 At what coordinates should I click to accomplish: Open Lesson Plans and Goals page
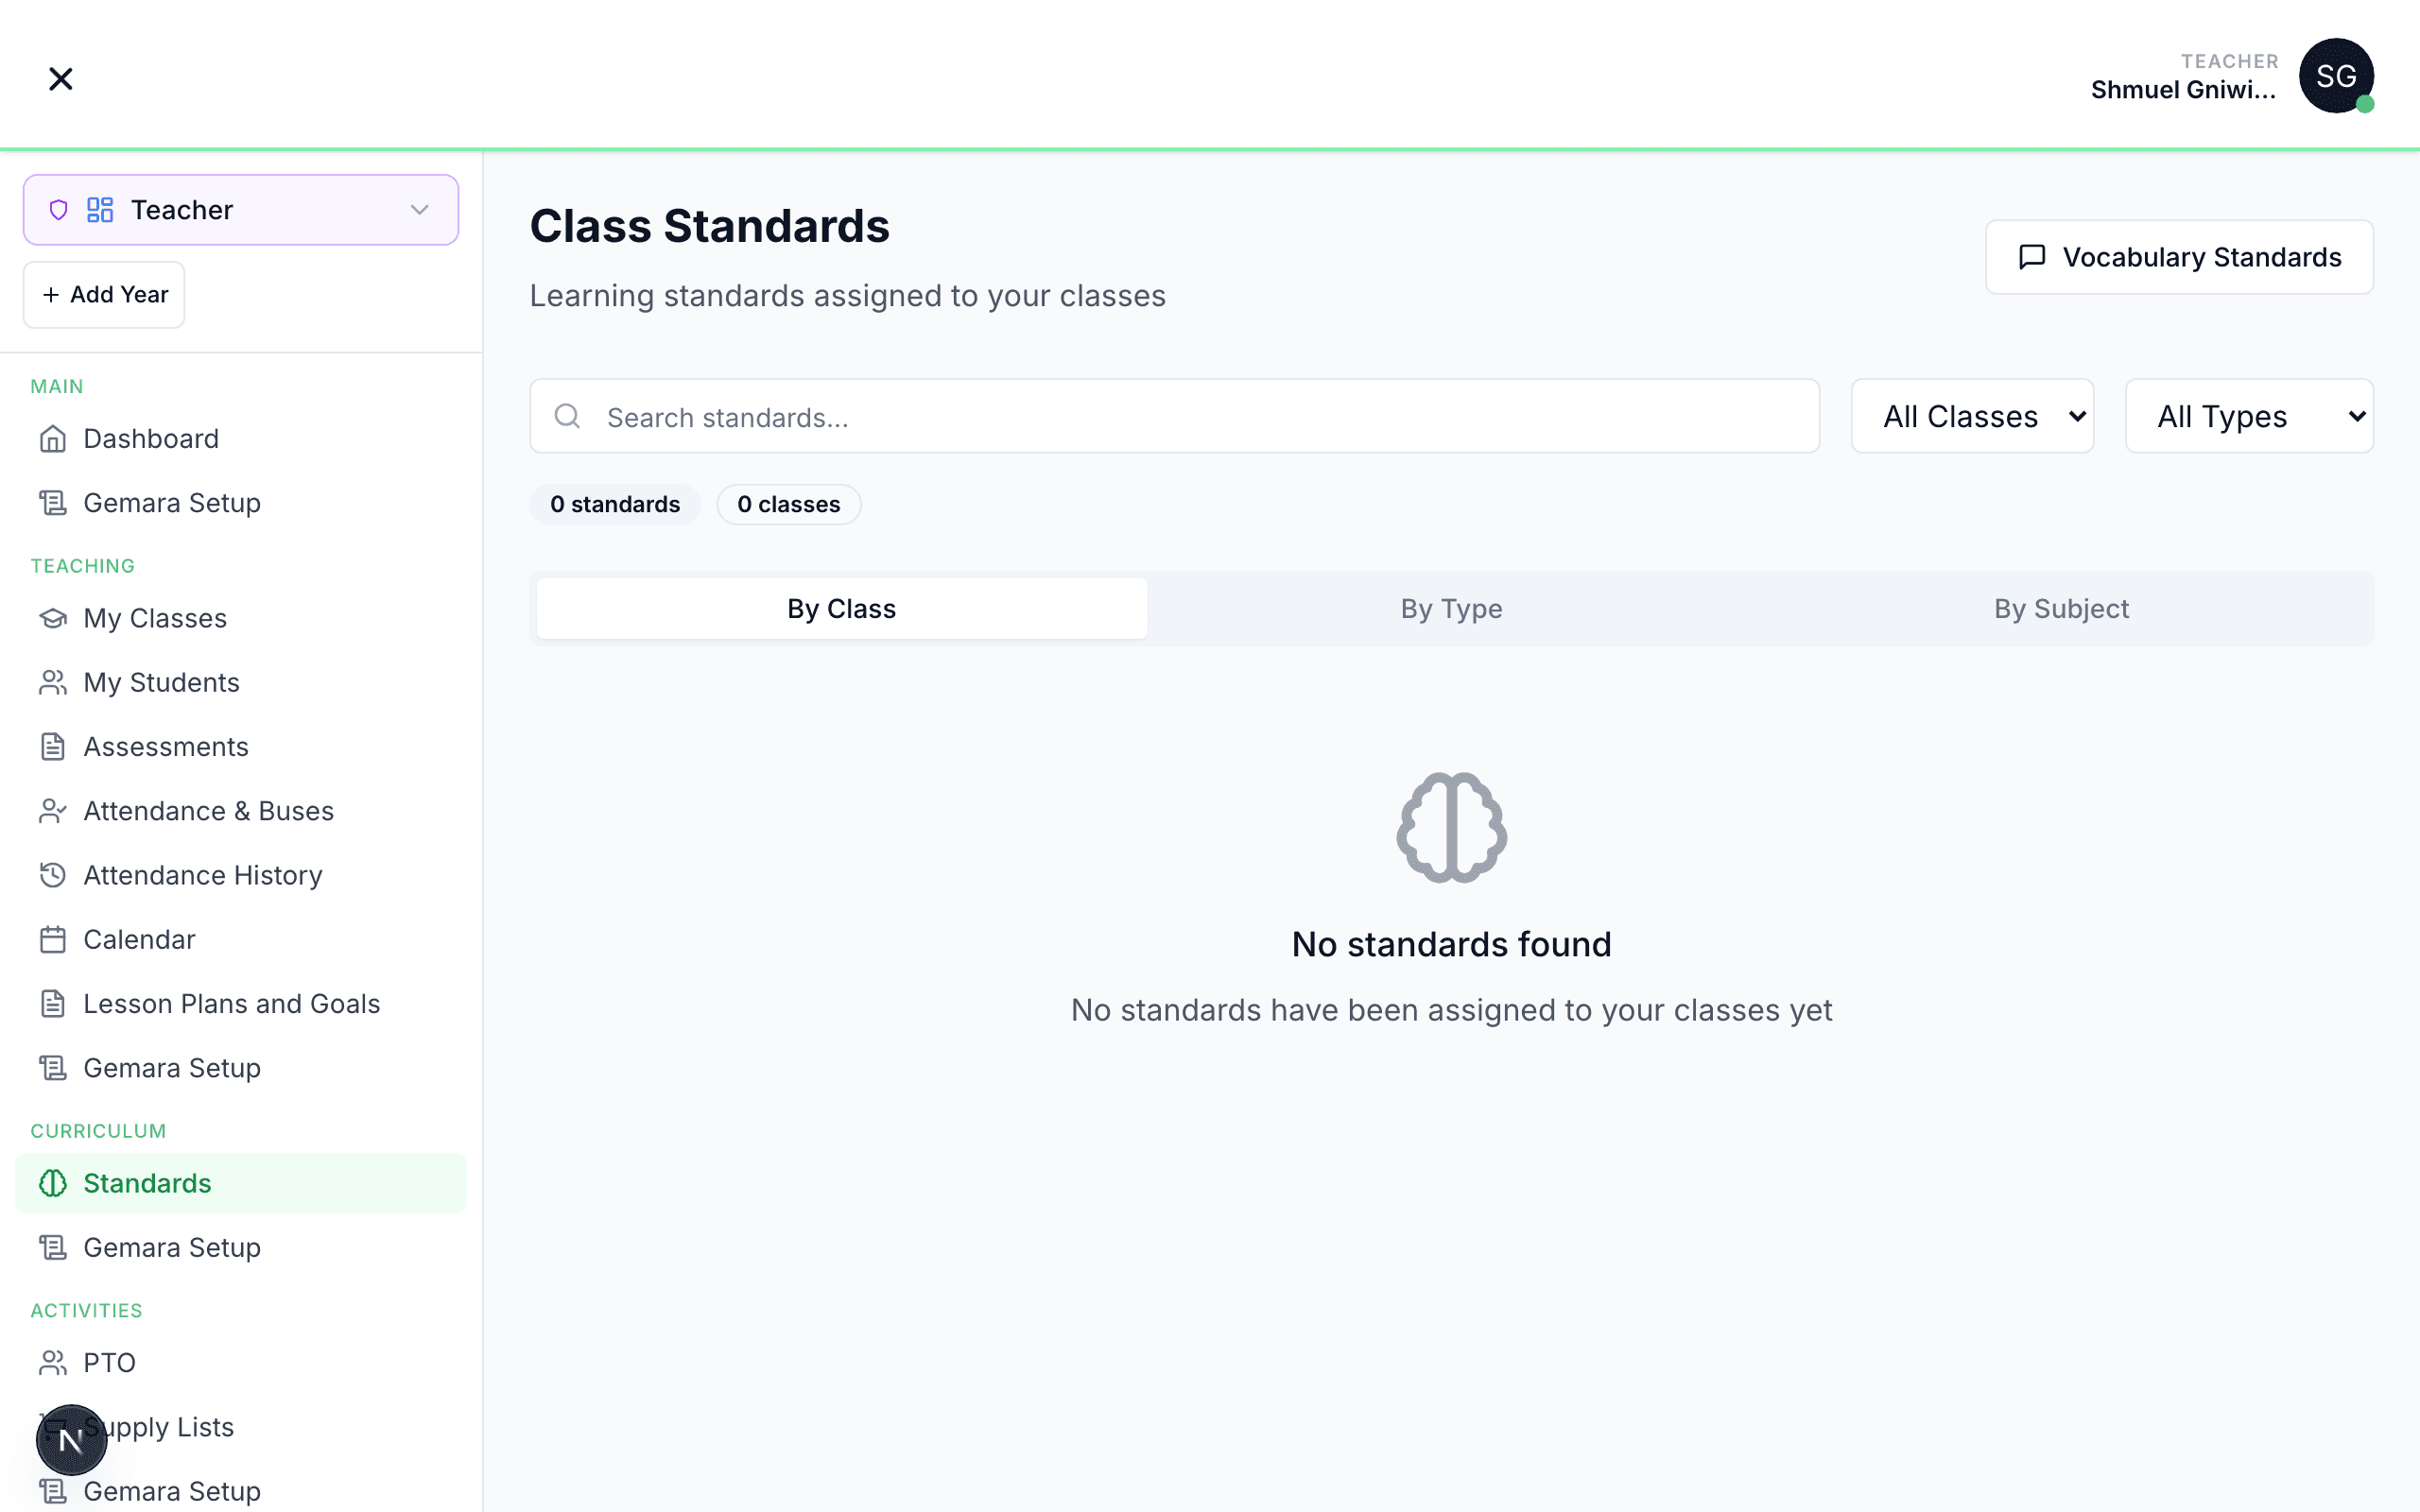(x=231, y=1004)
